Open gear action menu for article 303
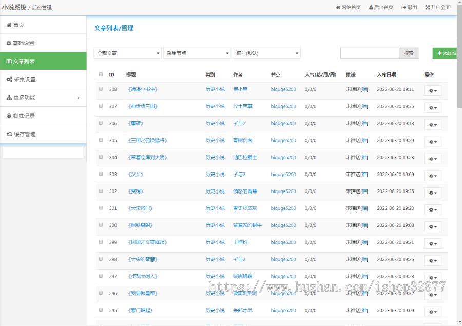 (x=433, y=176)
